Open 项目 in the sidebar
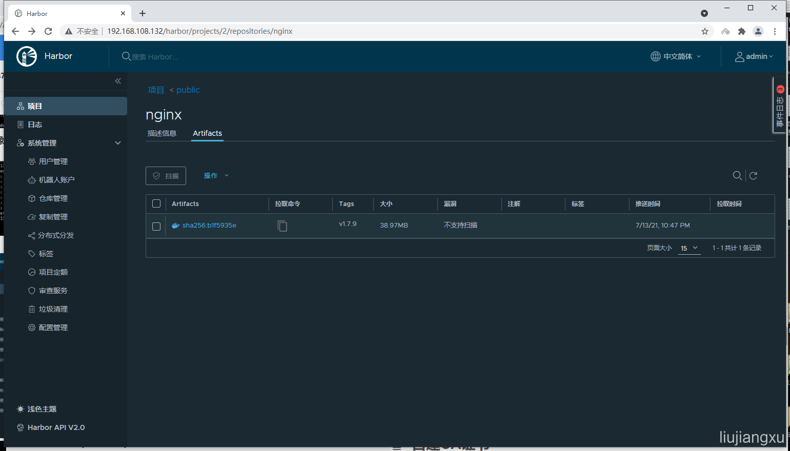This screenshot has width=790, height=451. point(66,106)
